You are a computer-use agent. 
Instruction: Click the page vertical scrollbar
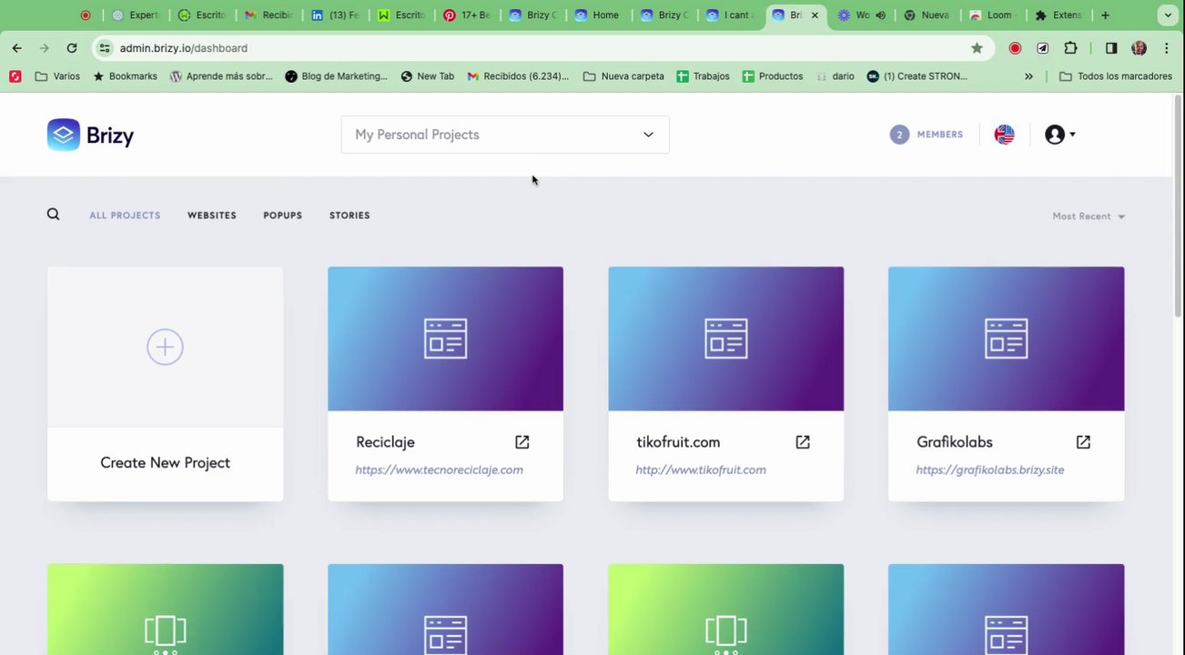(1179, 205)
